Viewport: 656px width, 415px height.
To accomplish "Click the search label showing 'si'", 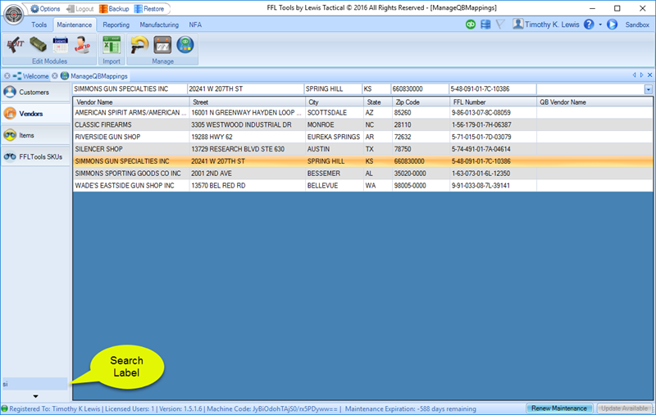I will [x=34, y=384].
